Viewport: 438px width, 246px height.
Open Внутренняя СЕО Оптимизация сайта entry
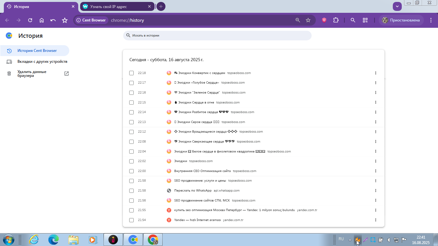[203, 171]
